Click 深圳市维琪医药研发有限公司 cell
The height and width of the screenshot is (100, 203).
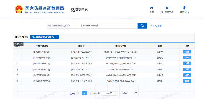(x=121, y=81)
